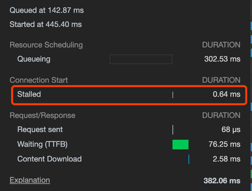This screenshot has width=252, height=191.
Task: Click the green Waiting (TTFB) bar
Action: [180, 145]
